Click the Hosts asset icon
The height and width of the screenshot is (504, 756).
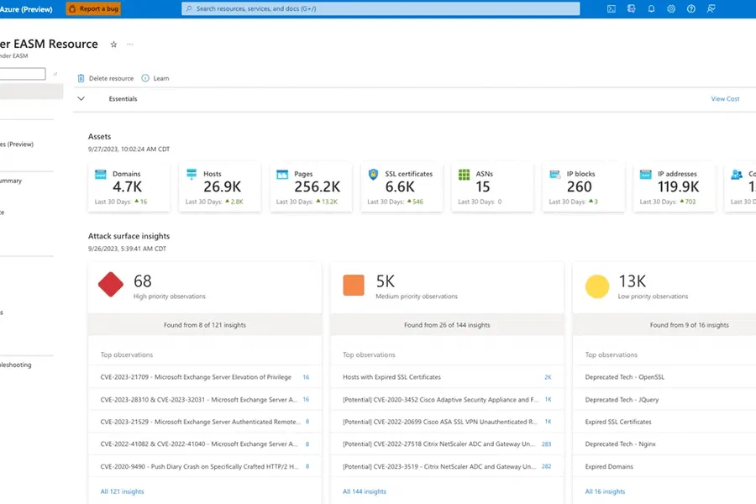point(192,174)
